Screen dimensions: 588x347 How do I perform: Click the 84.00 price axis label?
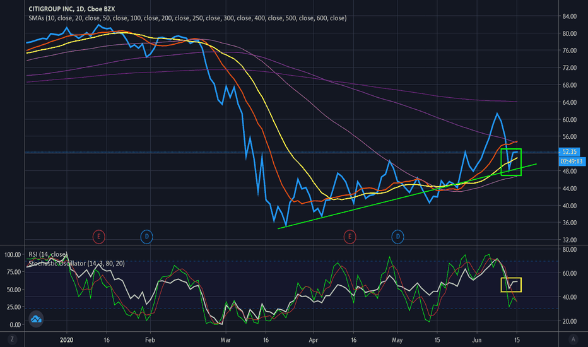click(x=569, y=16)
